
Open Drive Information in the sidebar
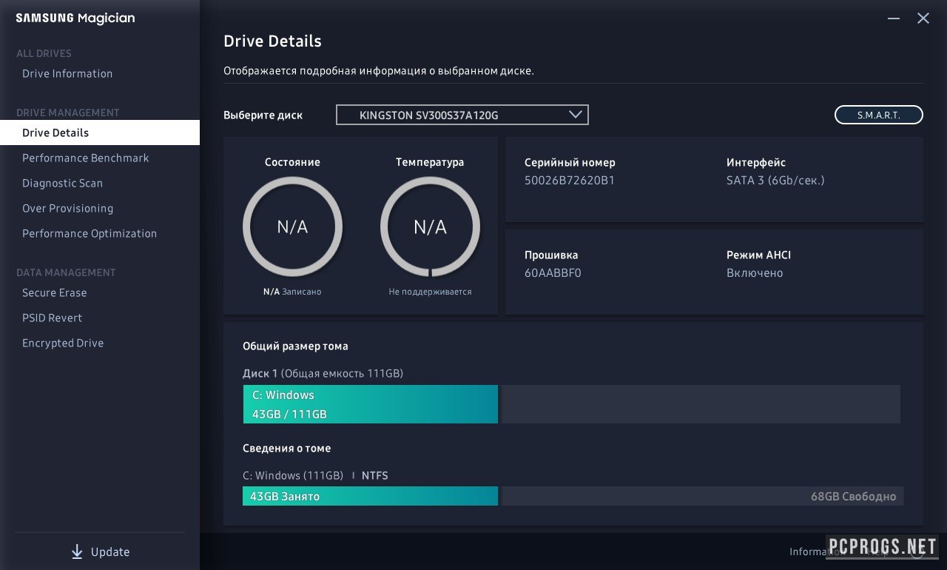tap(67, 74)
